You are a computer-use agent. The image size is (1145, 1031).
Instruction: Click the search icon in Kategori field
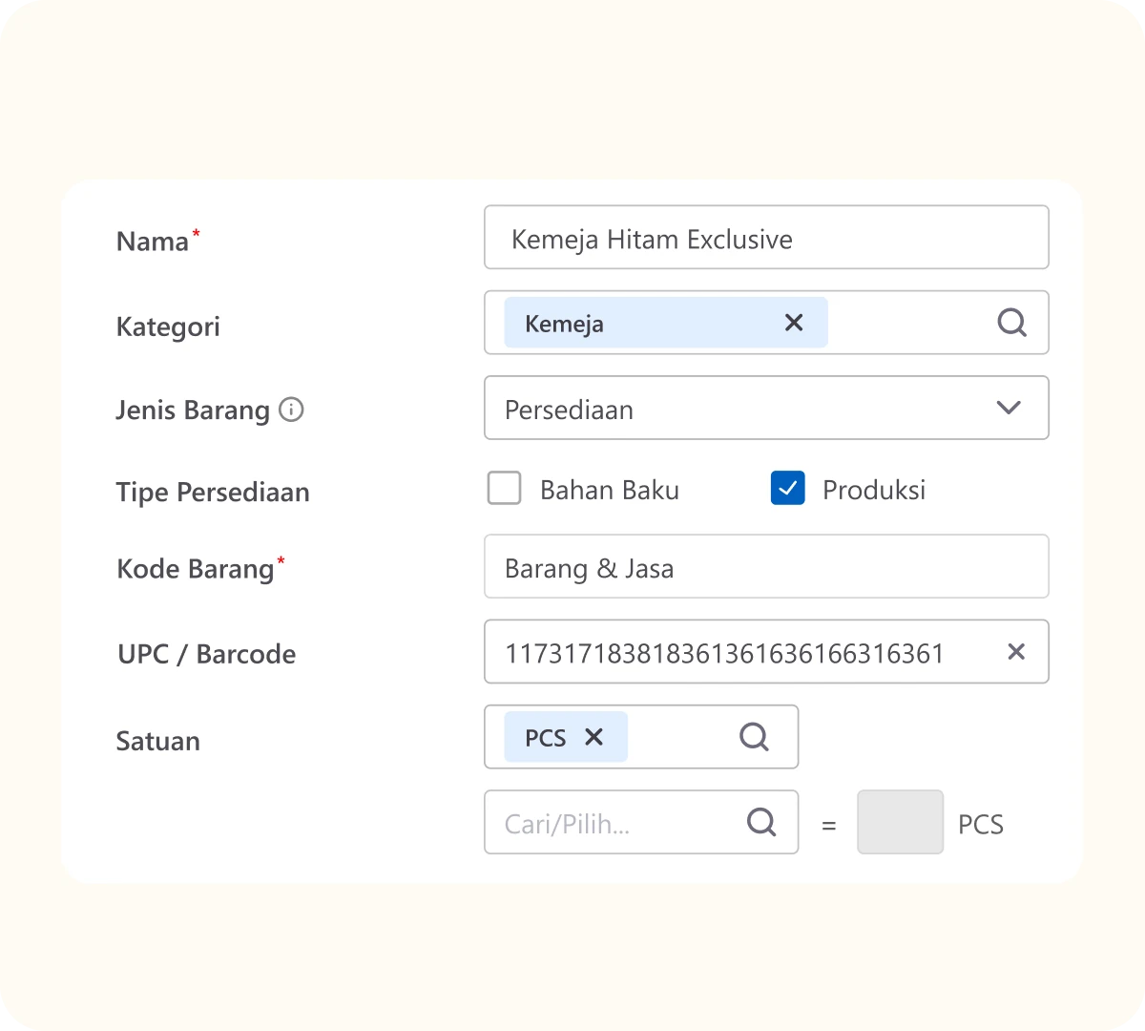[1011, 323]
